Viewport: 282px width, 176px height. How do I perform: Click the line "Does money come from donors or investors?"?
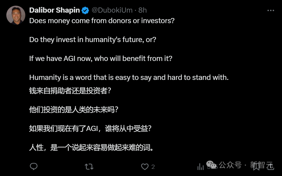[x=102, y=21]
